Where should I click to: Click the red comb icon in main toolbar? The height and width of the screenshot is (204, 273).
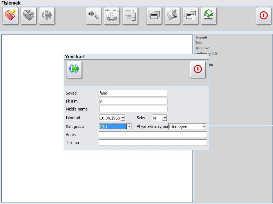(x=10, y=16)
